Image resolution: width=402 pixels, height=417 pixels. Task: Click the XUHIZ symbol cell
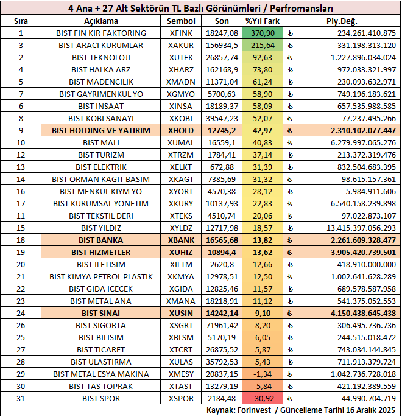181,253
